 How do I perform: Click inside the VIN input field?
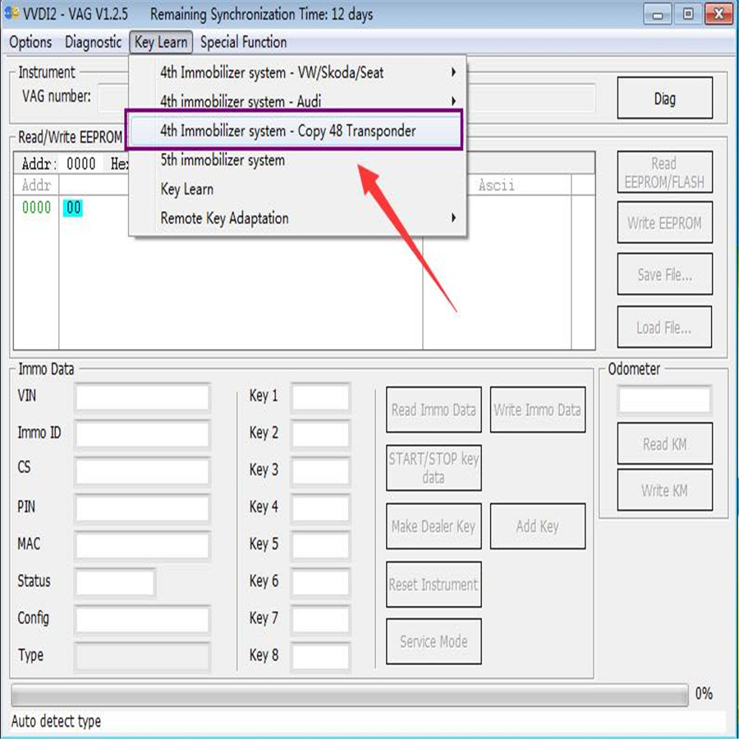click(x=143, y=397)
